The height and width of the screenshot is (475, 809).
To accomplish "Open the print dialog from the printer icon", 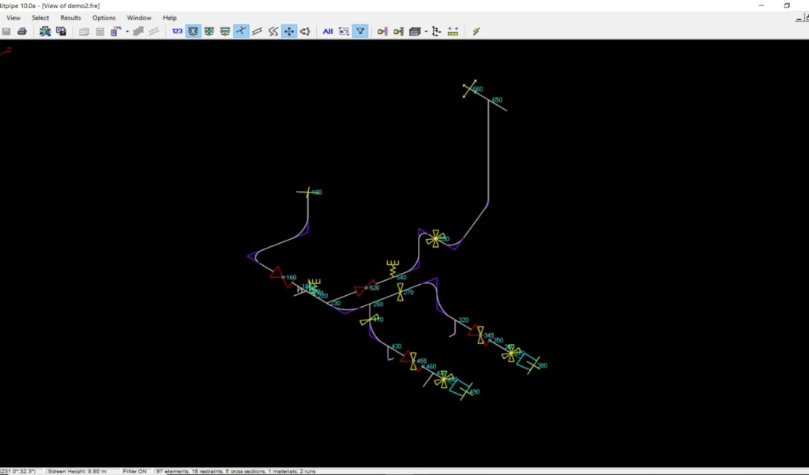I will tap(22, 32).
